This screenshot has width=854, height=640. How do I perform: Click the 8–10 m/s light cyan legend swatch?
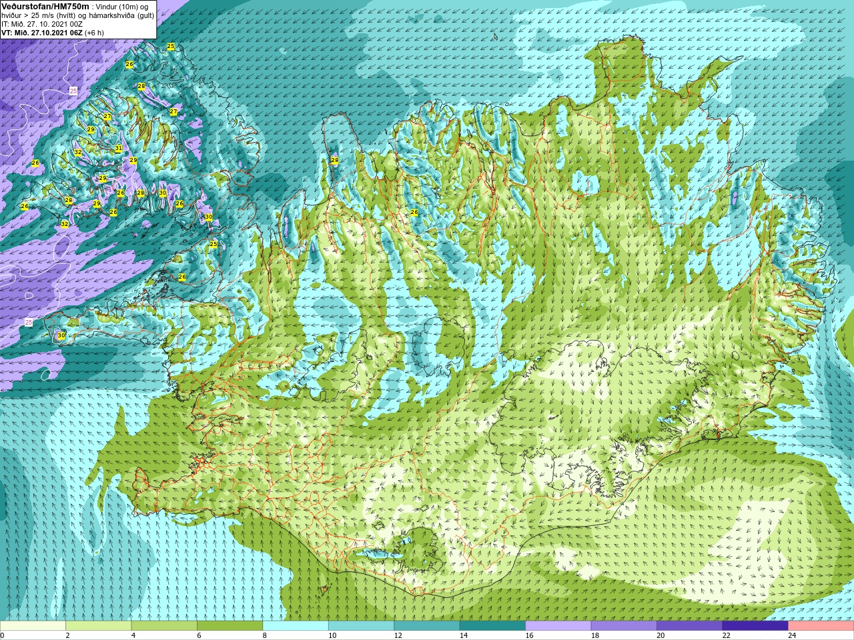pos(296,626)
